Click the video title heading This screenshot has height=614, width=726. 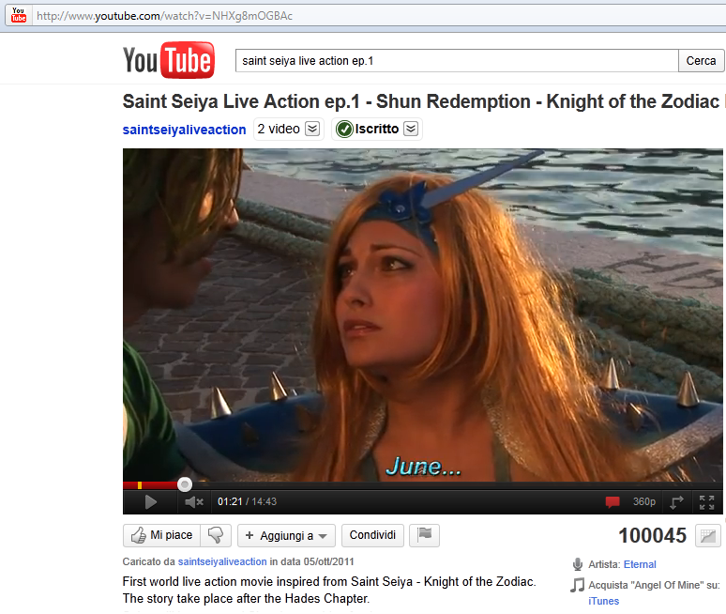click(x=421, y=101)
